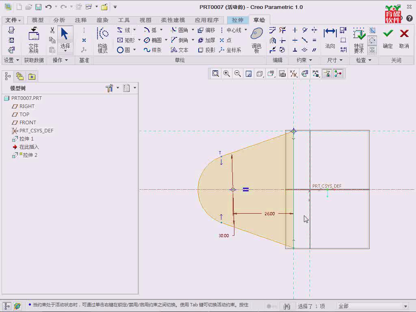Click the Thicken (加厚) tool
The image size is (416, 312).
[x=206, y=40]
